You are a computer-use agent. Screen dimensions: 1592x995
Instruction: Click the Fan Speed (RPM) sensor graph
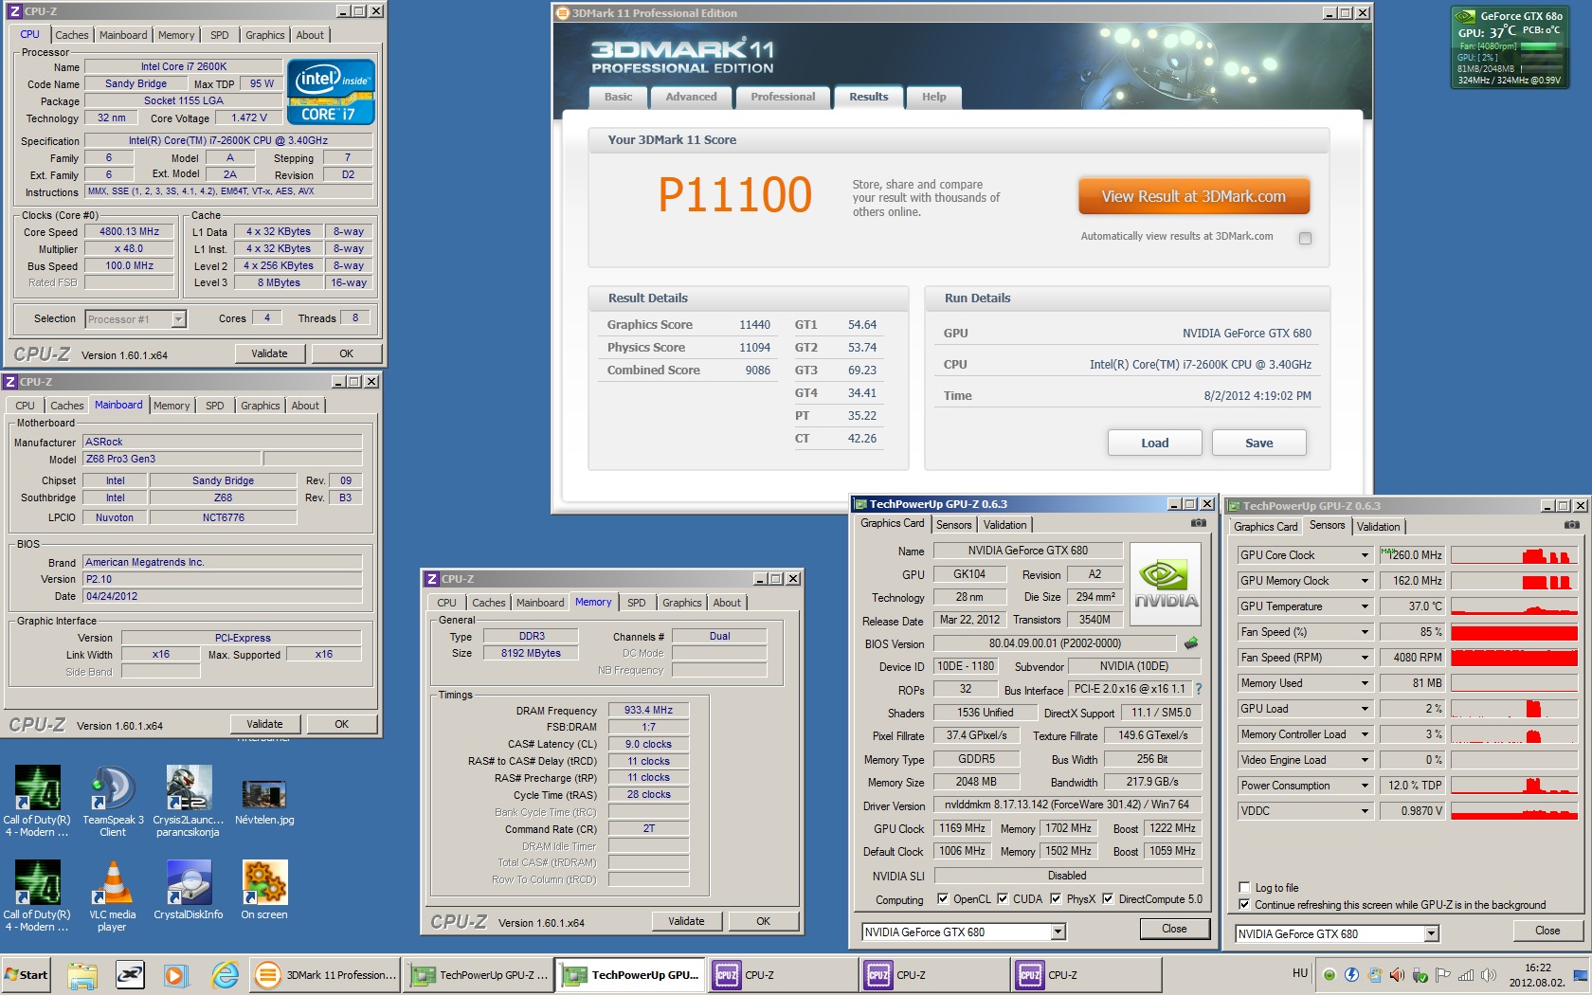(x=1515, y=658)
